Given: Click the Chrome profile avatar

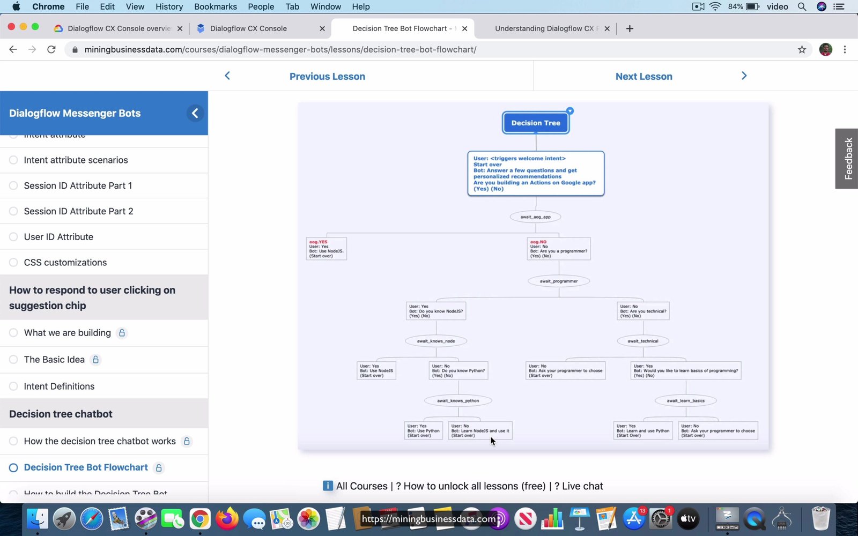Looking at the screenshot, I should [825, 49].
